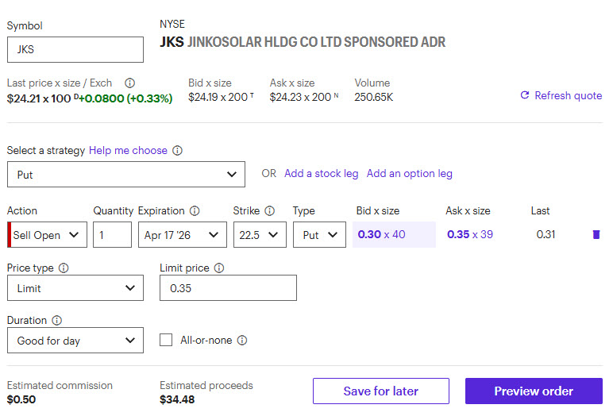Click the Refresh quote link
Image resolution: width=613 pixels, height=420 pixels.
click(x=561, y=95)
